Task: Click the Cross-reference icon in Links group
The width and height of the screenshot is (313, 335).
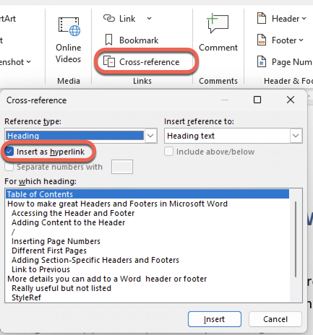Action: click(x=109, y=62)
